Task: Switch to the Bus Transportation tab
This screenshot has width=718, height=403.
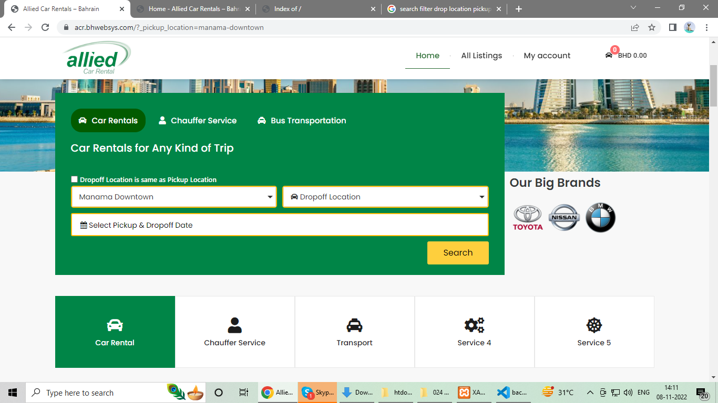Action: (302, 121)
